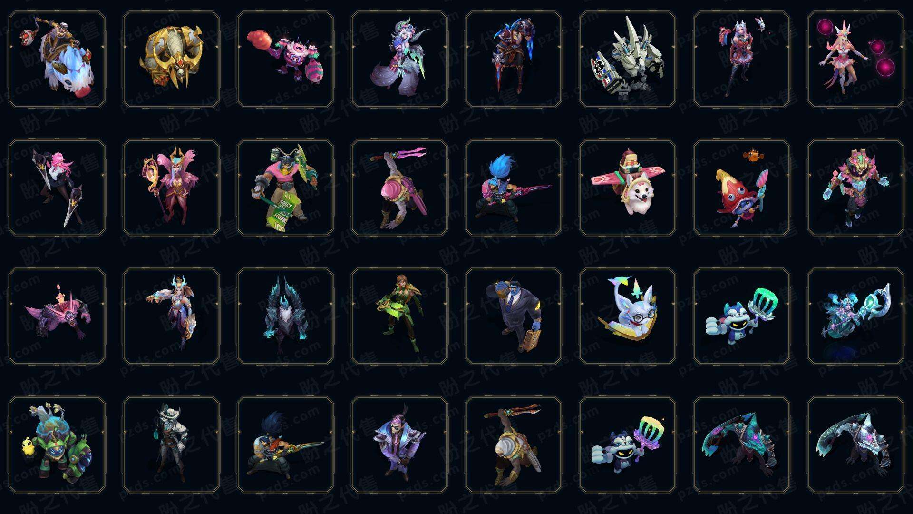Select the silver winged beast skin
This screenshot has width=913, height=514.
coord(856,445)
